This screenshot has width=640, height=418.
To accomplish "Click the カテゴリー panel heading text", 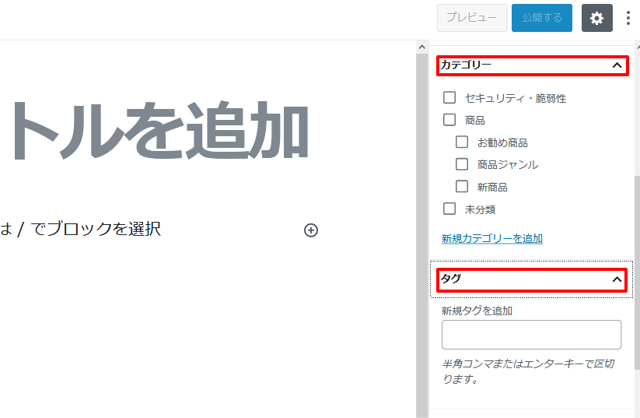I will pyautogui.click(x=466, y=65).
